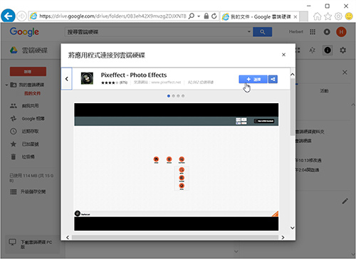Open Recent with clock icon in sidebar
The width and height of the screenshot is (356, 259).
pos(30,131)
